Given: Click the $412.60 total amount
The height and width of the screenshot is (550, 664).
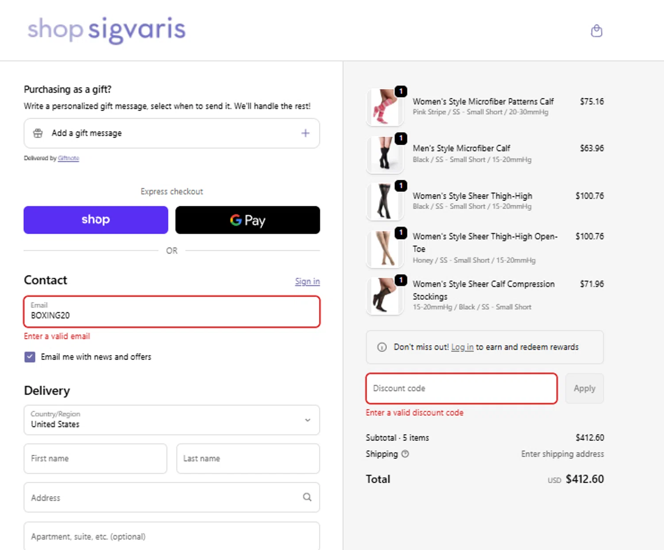Looking at the screenshot, I should pyautogui.click(x=584, y=479).
